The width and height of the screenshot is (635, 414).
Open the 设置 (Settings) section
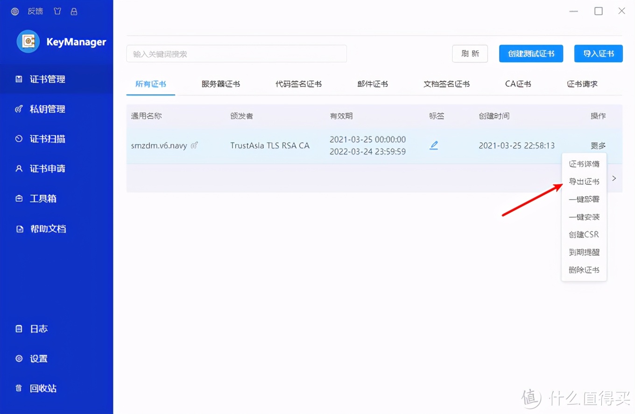point(39,358)
